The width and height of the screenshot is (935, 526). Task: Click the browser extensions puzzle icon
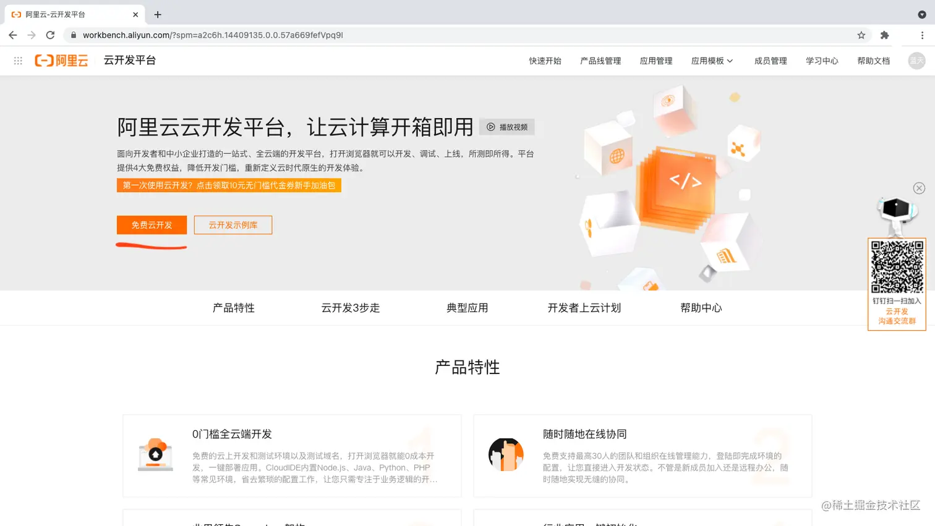point(884,35)
